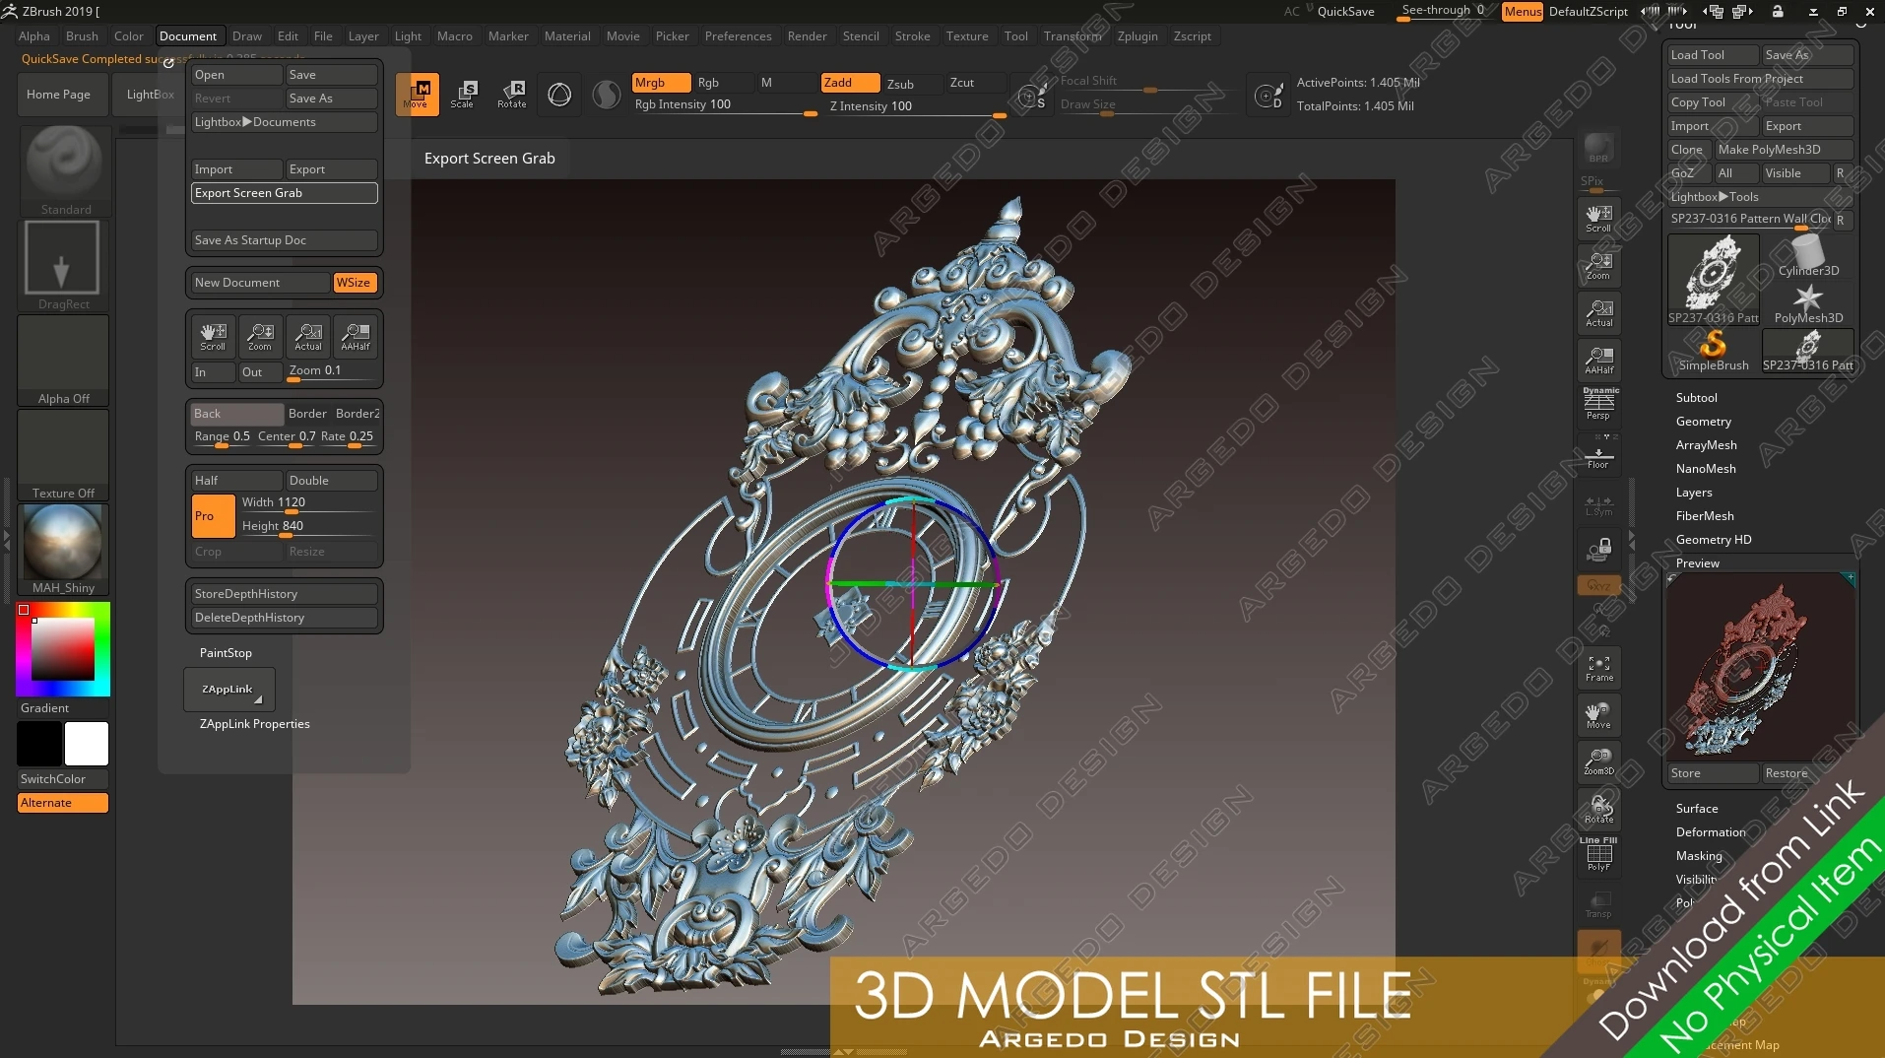Select the Move transform icon in toolbar
Image resolution: width=1885 pixels, height=1058 pixels.
[417, 95]
